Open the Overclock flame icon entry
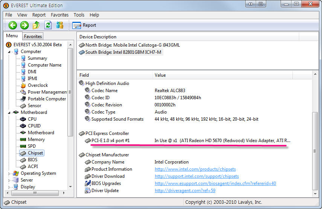Image resolution: width=322 pixels, height=209 pixels. pyautogui.click(x=23, y=85)
